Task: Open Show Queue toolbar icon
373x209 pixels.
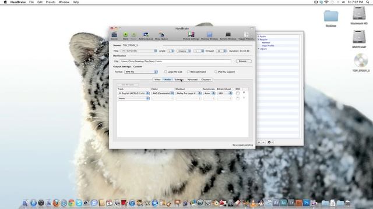Action: [x=161, y=35]
